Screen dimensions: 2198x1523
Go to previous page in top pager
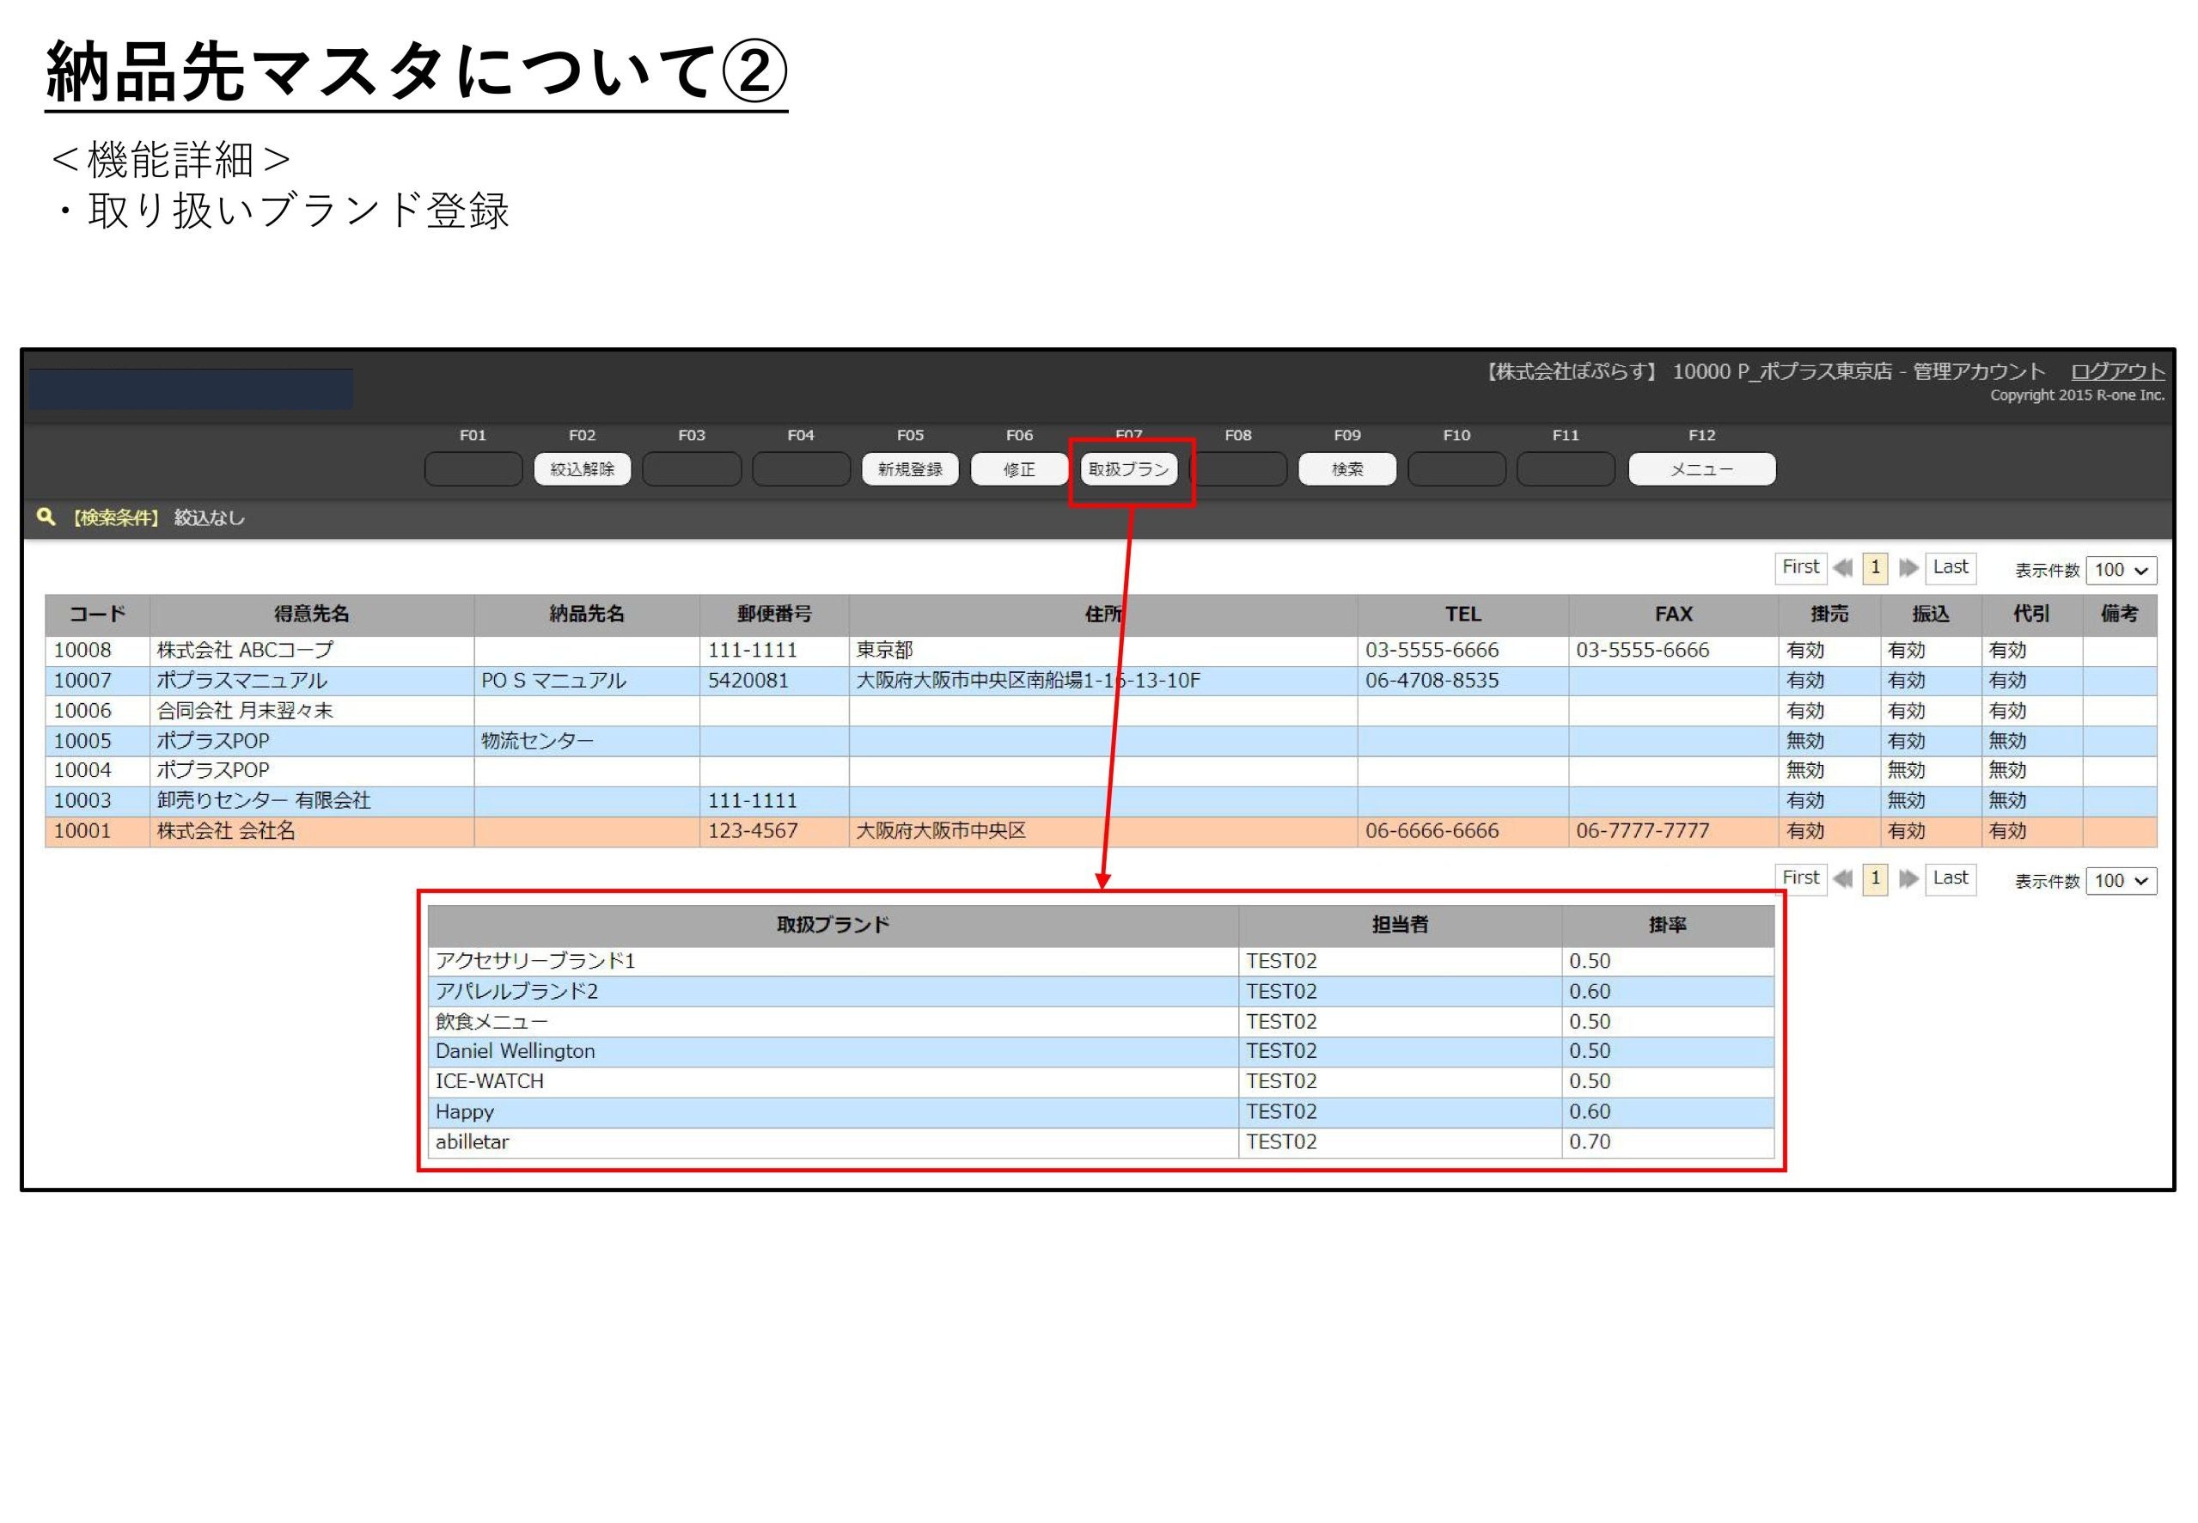[x=1842, y=568]
